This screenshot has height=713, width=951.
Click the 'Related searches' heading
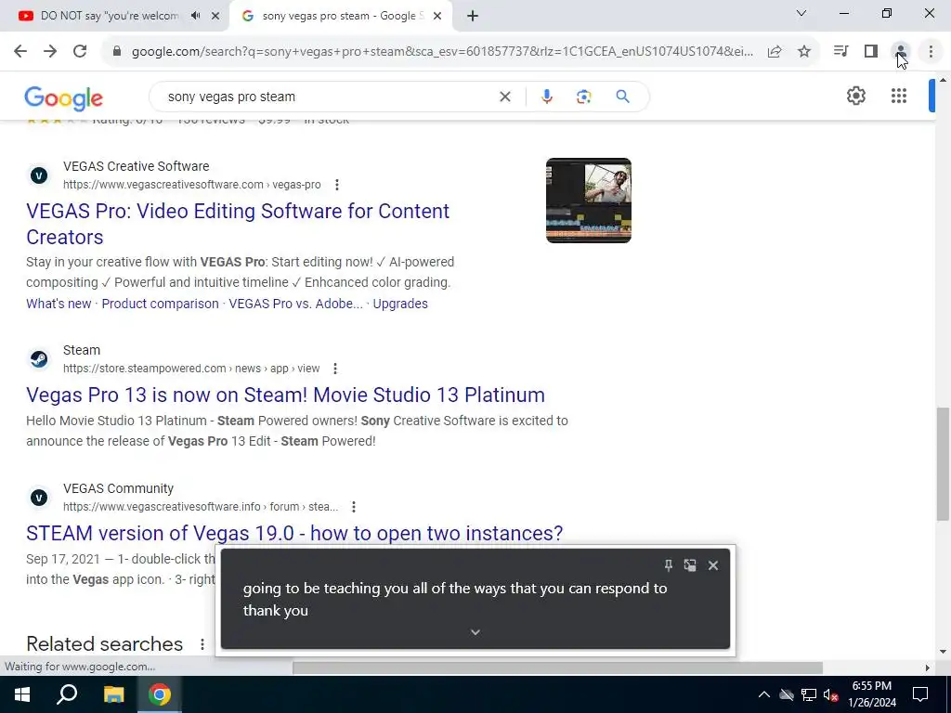(104, 644)
